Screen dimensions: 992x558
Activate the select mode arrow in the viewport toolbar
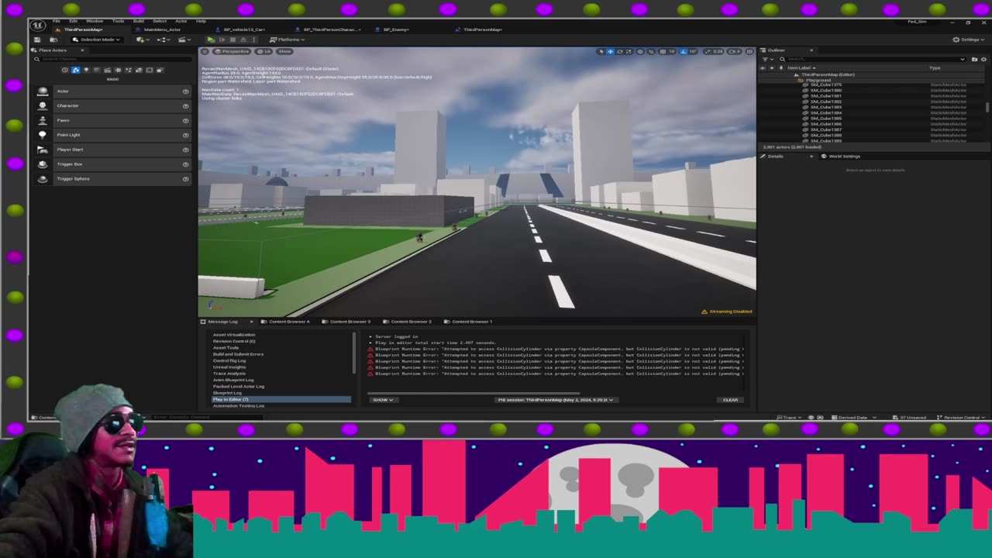pyautogui.click(x=601, y=51)
